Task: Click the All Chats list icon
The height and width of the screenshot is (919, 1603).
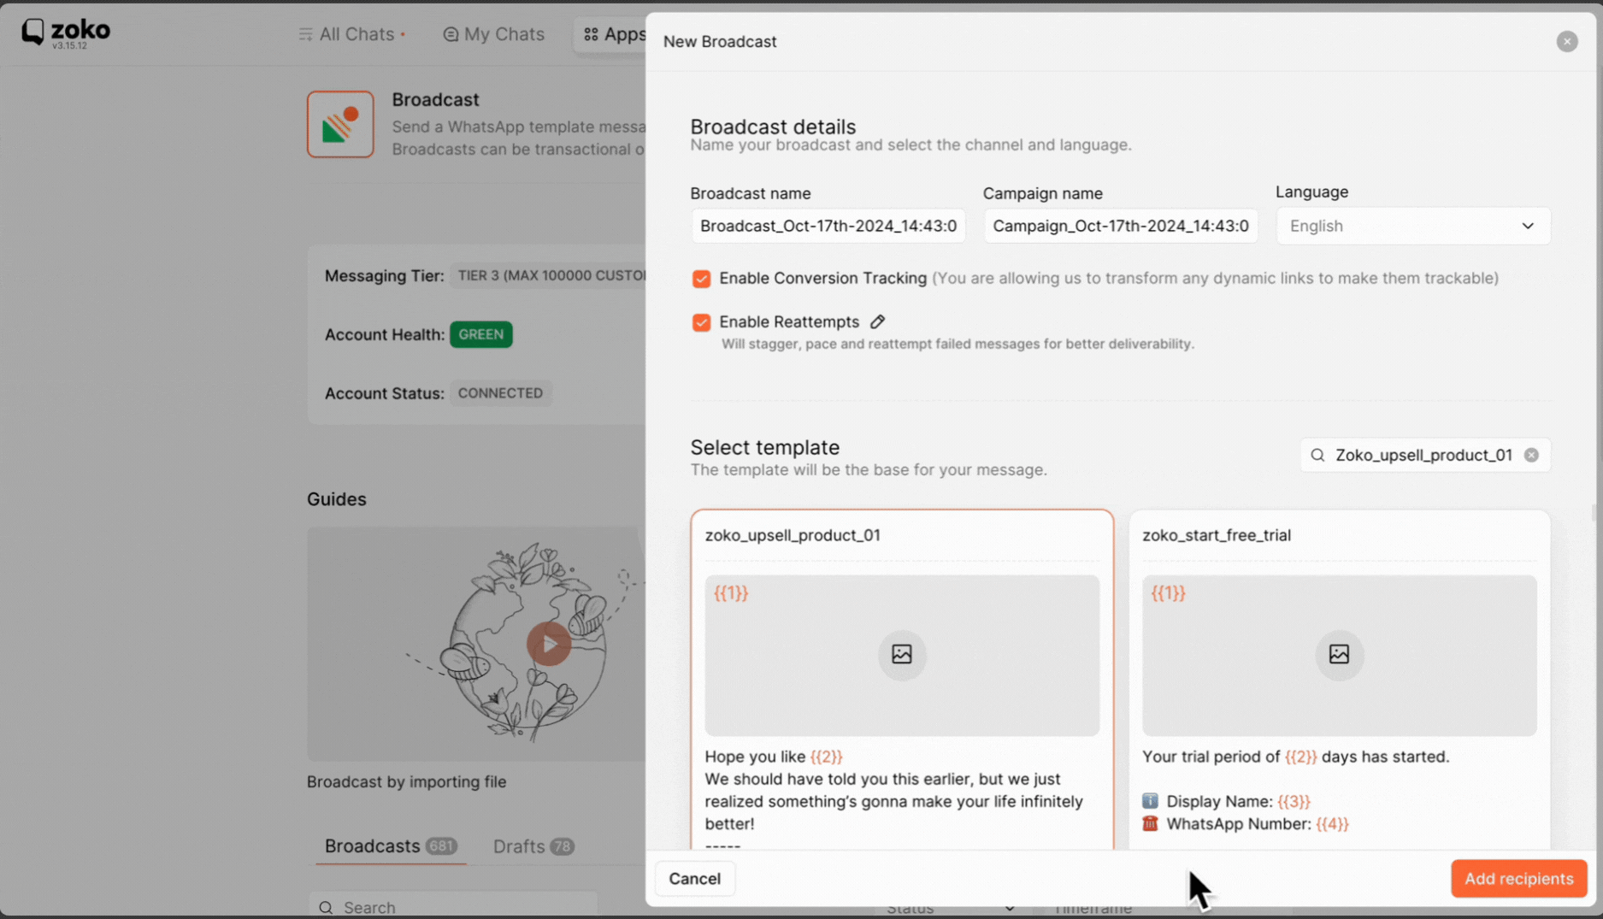Action: coord(305,34)
